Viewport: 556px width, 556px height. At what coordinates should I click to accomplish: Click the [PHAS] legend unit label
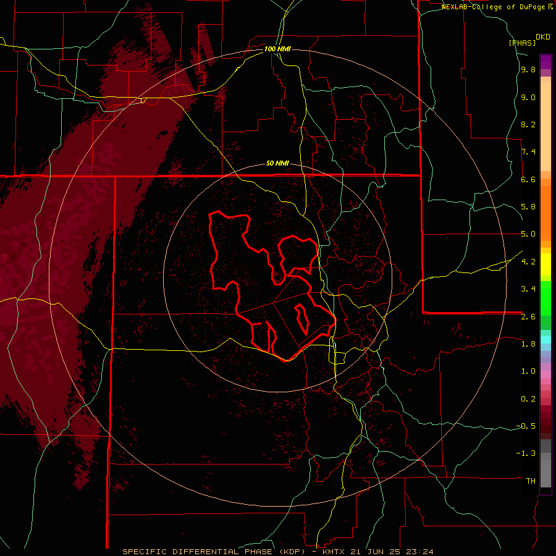click(x=522, y=43)
